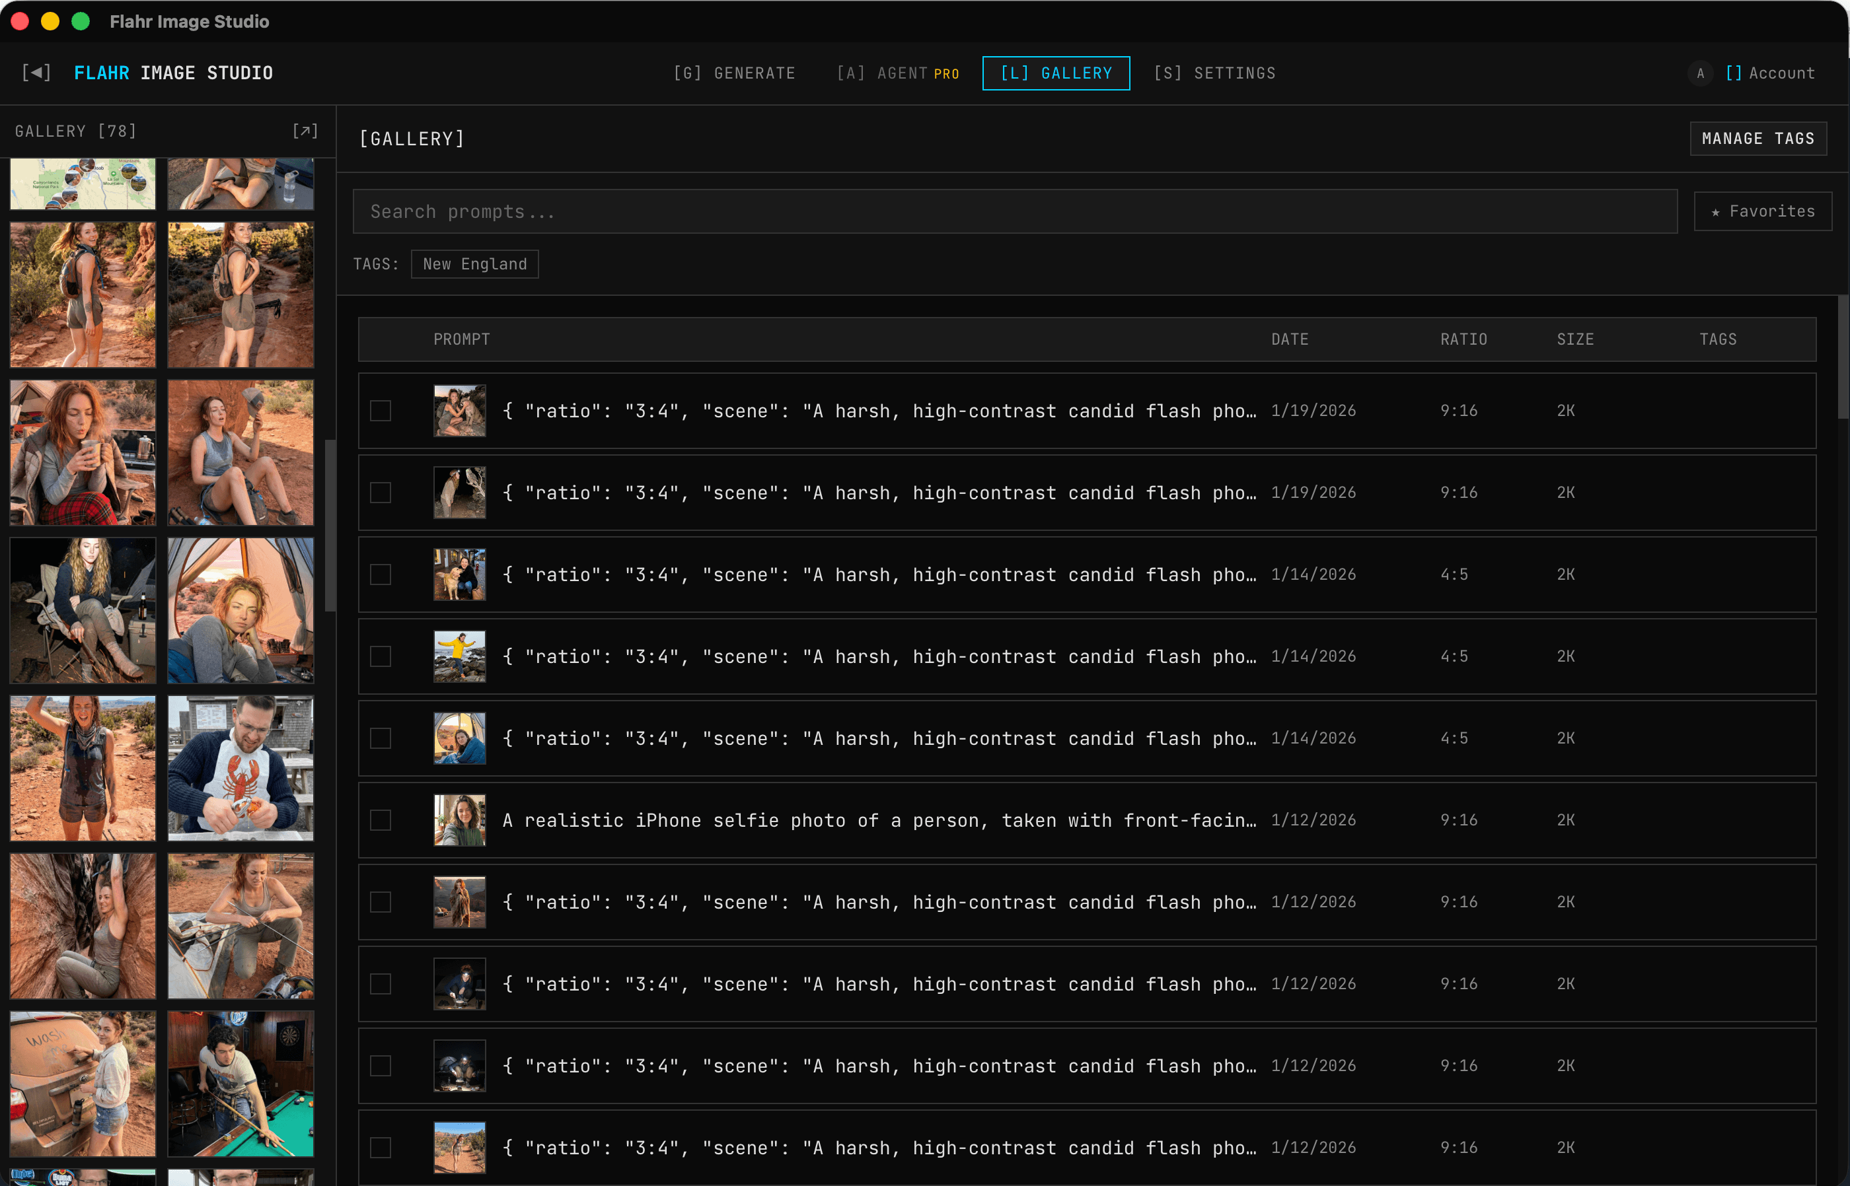Sort results by the RATIO column
Image resolution: width=1850 pixels, height=1186 pixels.
click(1463, 339)
